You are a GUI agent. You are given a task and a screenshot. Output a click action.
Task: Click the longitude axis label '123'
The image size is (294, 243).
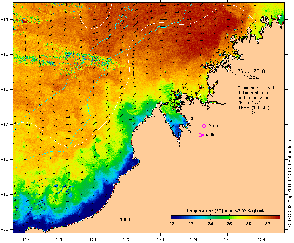coord(160,240)
